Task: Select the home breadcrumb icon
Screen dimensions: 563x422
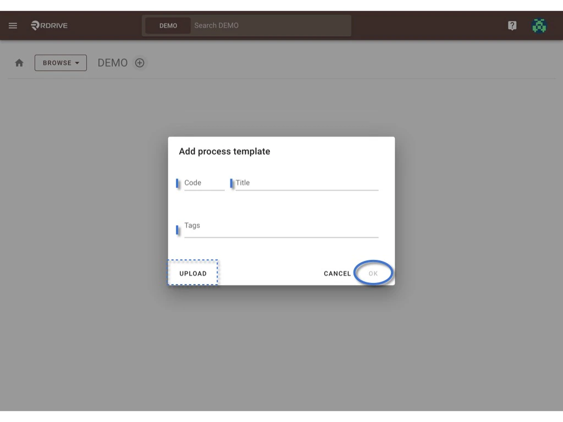Action: 19,63
